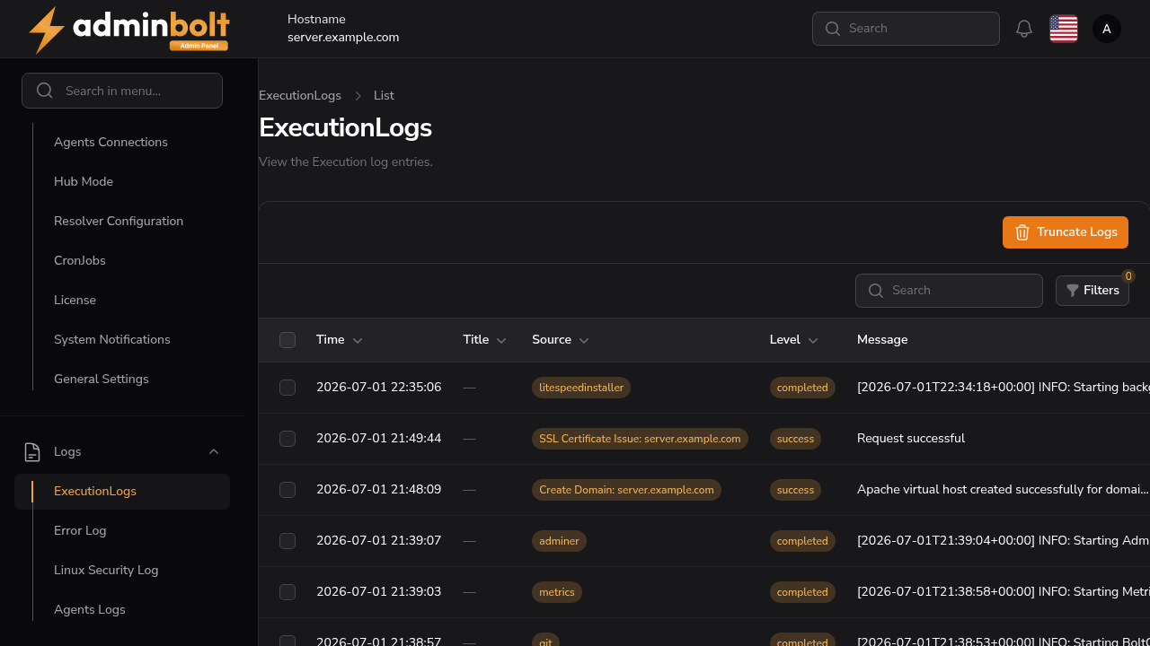The image size is (1150, 646).
Task: Click the 'SSL Certificate Issue: server.example.com' badge
Action: pos(640,439)
